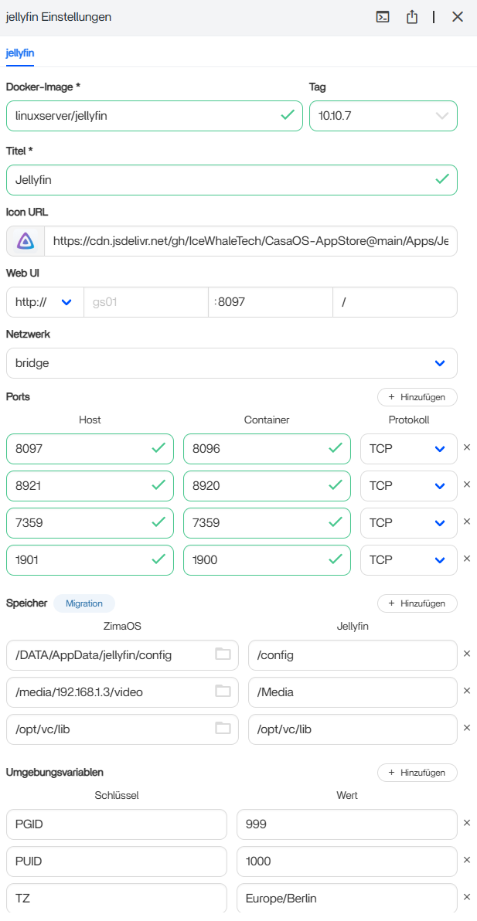477x921 pixels.
Task: Expand the http:// protocol dropdown
Action: point(45,303)
